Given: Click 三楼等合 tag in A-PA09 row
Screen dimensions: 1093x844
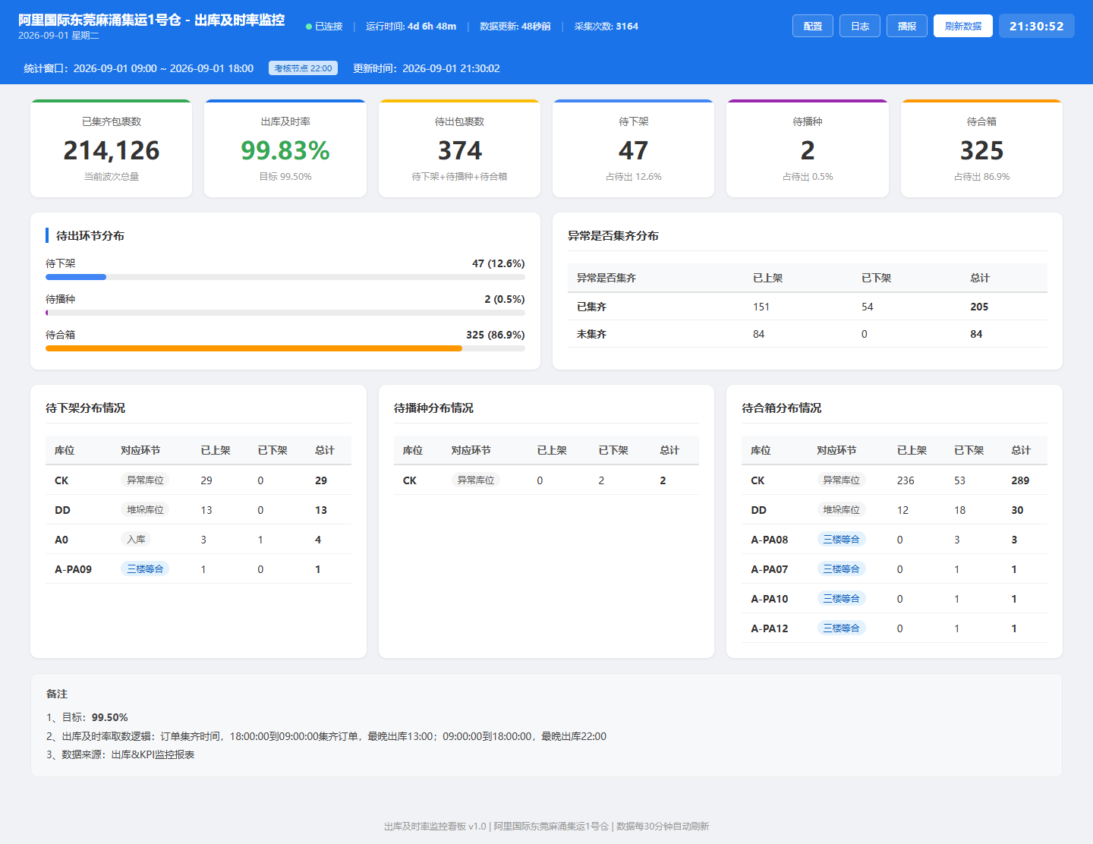Looking at the screenshot, I should point(145,569).
